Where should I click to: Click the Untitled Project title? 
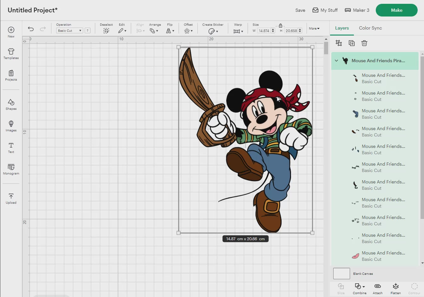coord(33,10)
